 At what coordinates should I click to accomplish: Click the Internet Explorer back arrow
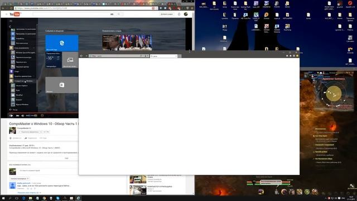81,56
